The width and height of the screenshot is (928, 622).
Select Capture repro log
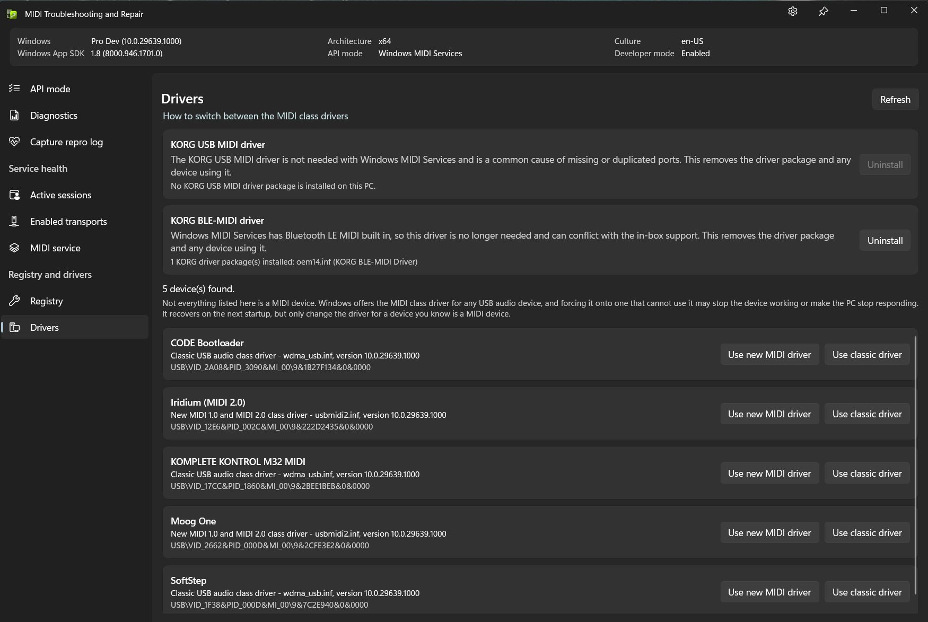coord(75,142)
